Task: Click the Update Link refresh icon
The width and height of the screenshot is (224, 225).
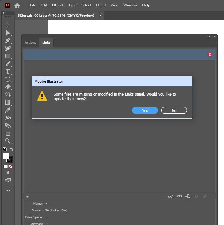Action: click(196, 196)
